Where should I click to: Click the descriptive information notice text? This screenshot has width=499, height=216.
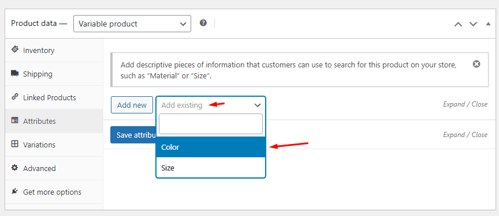(289, 70)
